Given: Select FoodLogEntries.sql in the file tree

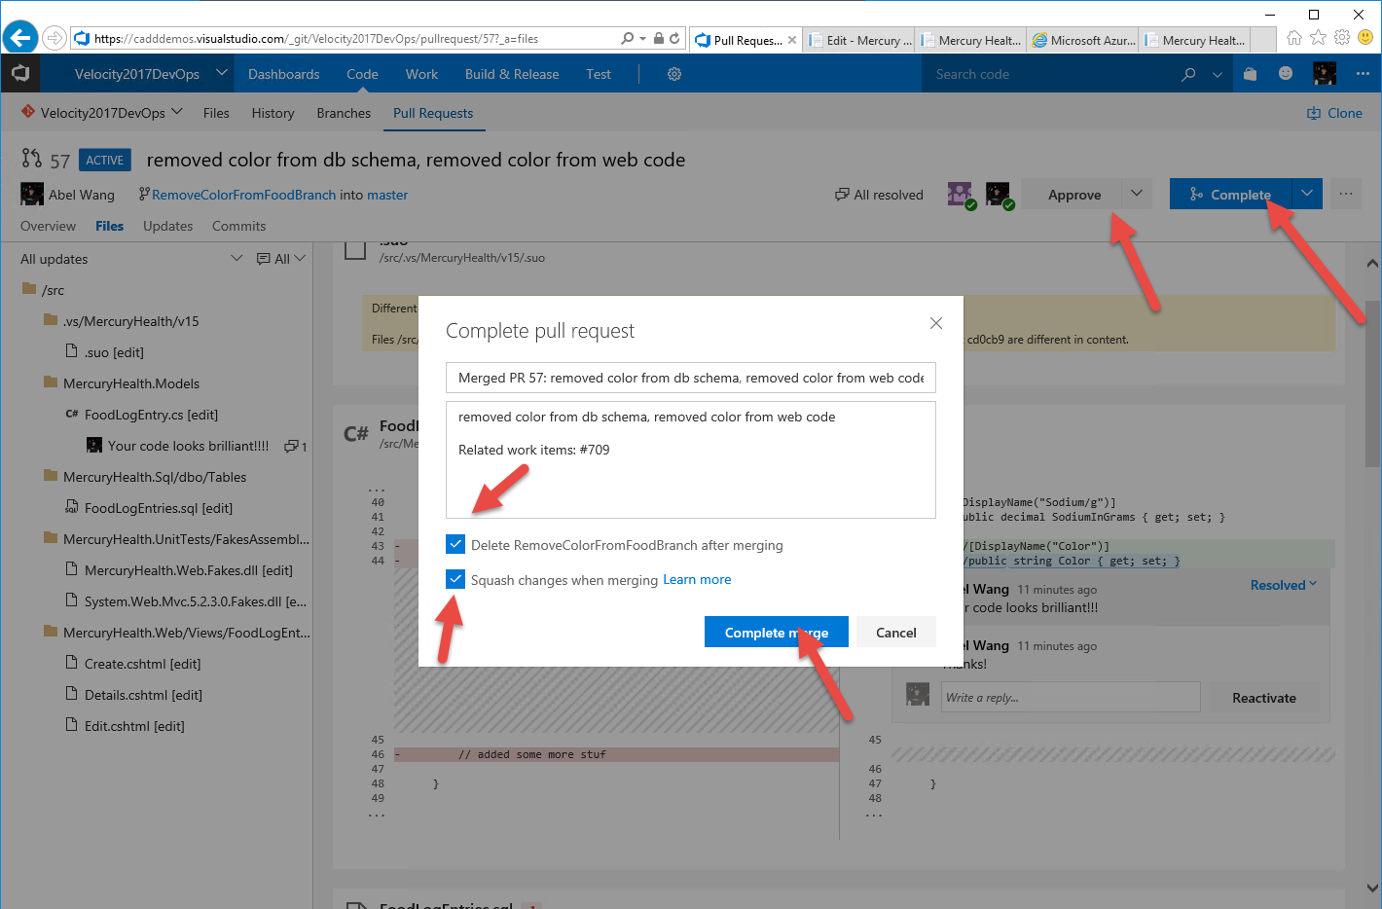Looking at the screenshot, I should click(x=159, y=508).
